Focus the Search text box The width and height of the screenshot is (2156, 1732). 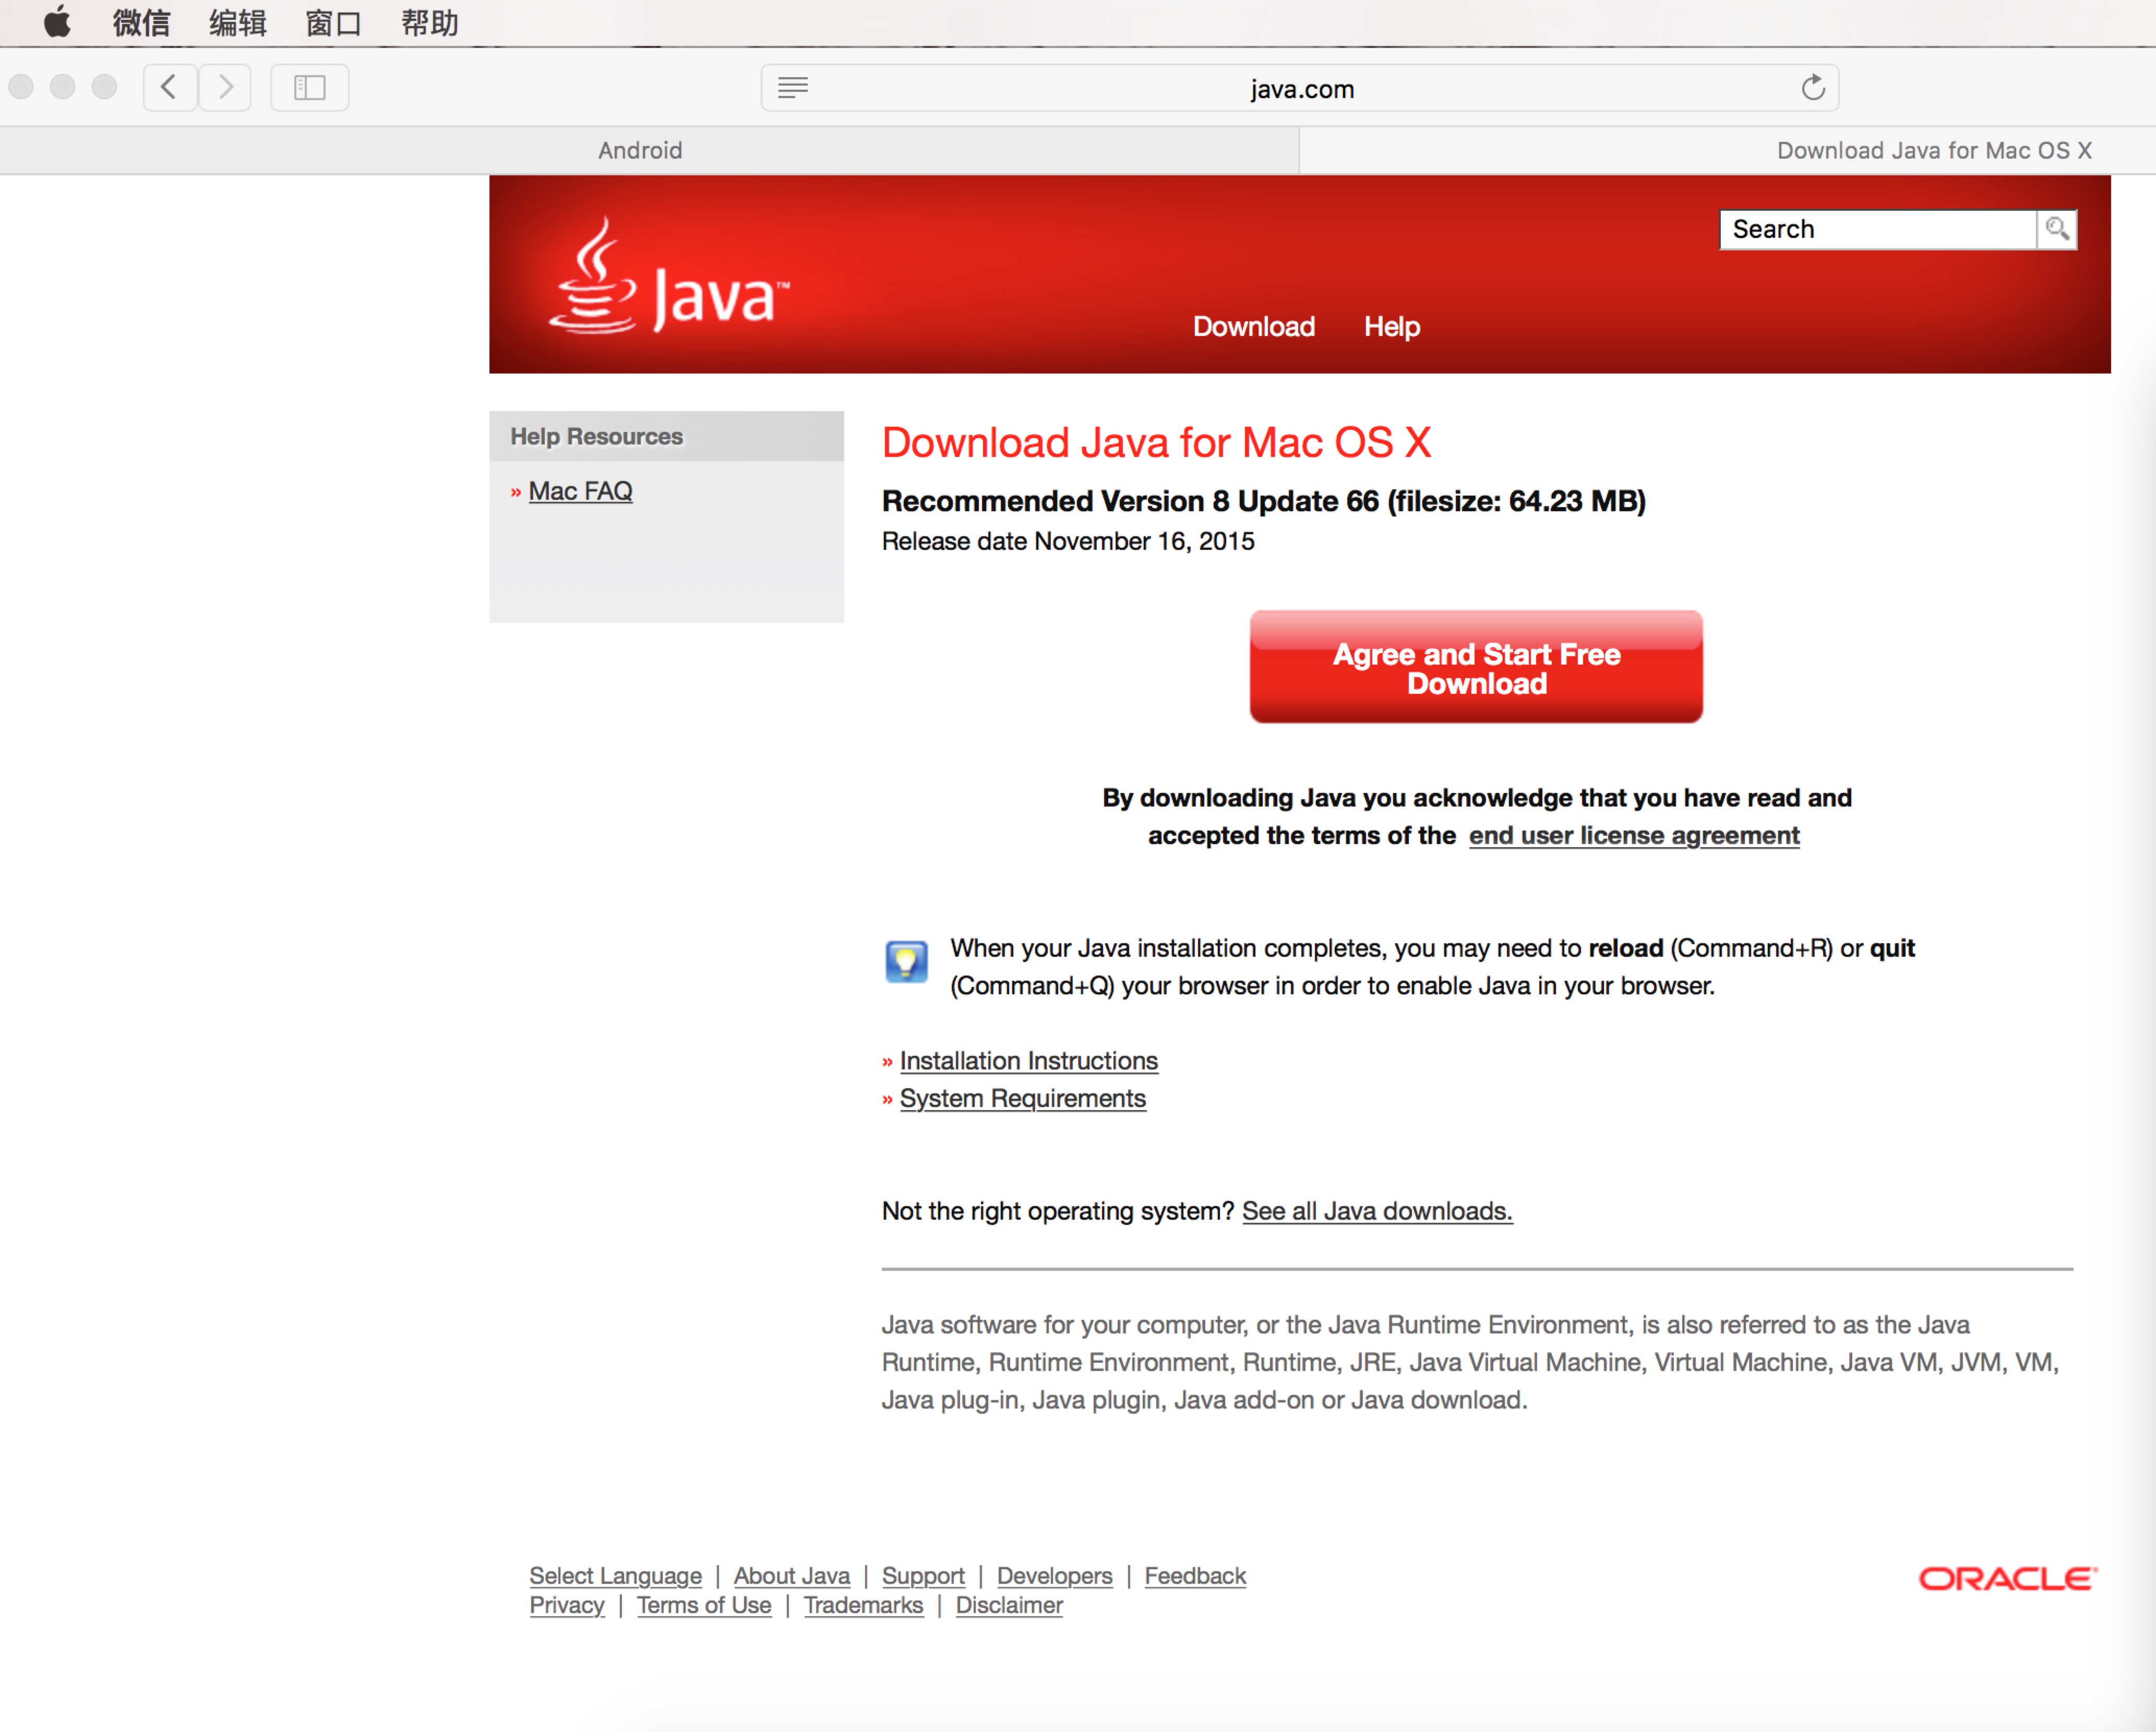point(1877,229)
